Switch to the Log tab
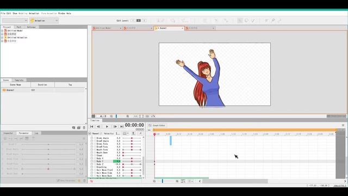This screenshot has width=348, height=196. 36,133
